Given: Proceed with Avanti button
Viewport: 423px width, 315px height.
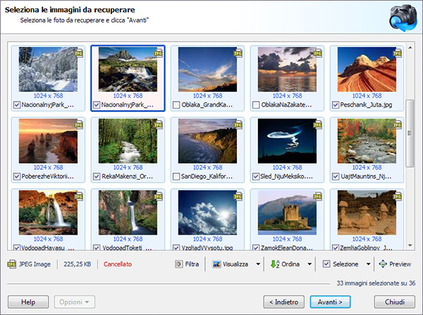Looking at the screenshot, I should click(330, 302).
